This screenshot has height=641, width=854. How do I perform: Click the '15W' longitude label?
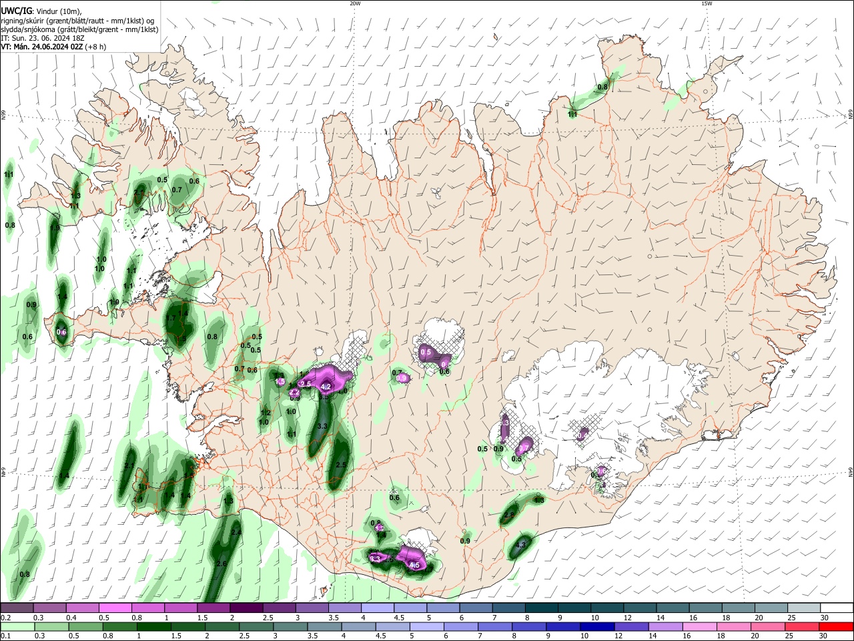coord(707,3)
